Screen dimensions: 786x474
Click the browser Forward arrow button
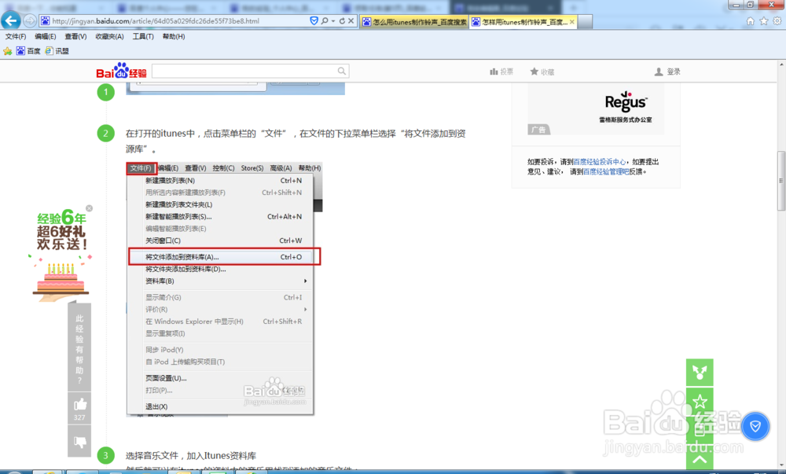tap(30, 21)
